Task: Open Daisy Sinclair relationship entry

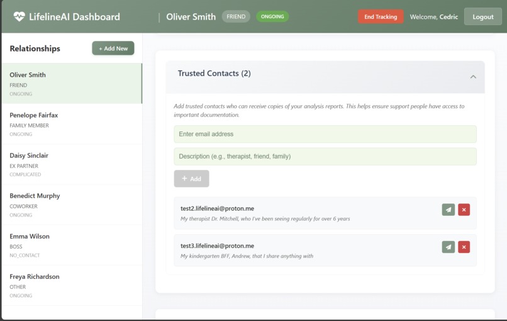Action: 72,164
